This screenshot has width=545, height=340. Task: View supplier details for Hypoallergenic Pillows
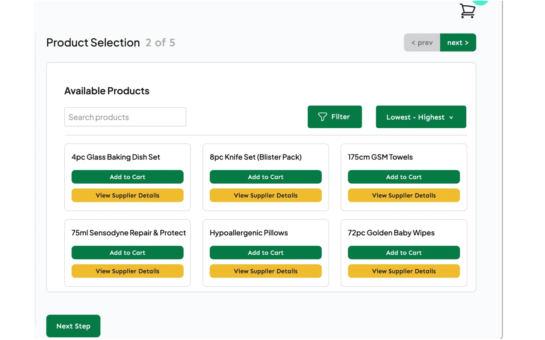tap(266, 271)
